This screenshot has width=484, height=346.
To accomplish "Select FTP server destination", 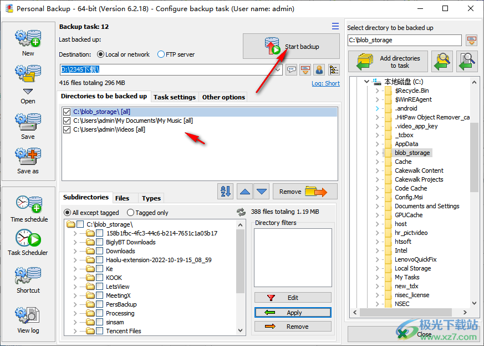I will pos(176,54).
